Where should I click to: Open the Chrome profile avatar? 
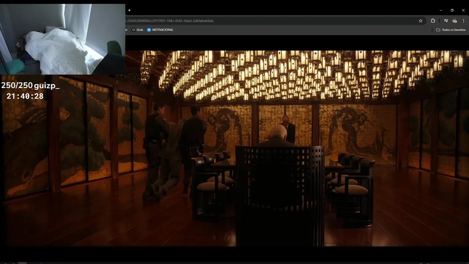click(x=455, y=21)
